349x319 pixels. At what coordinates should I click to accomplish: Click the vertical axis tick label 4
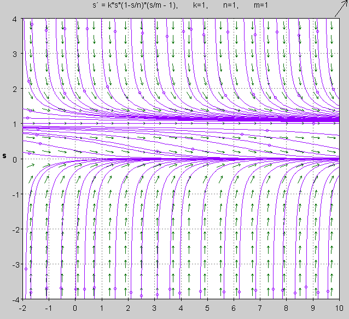(14, 19)
